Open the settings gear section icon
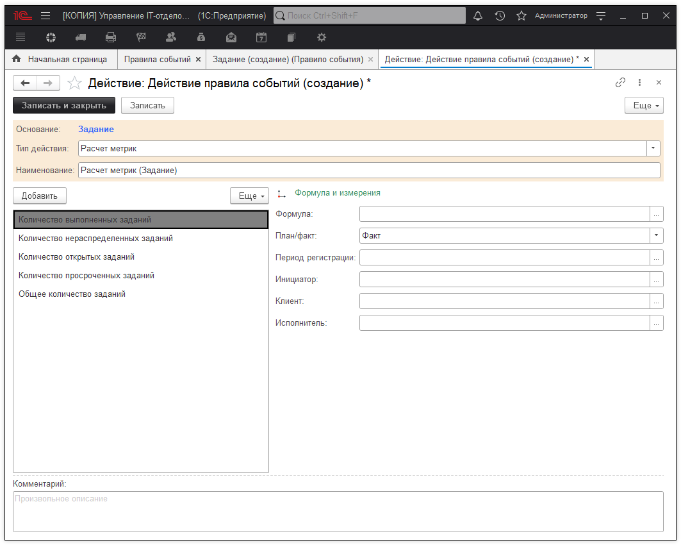 coord(322,37)
